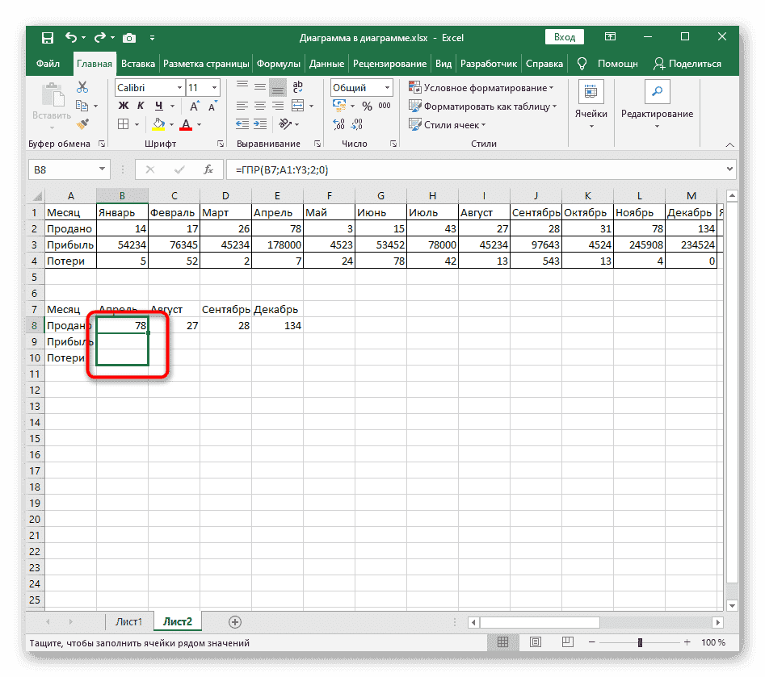Image resolution: width=765 pixels, height=677 pixels.
Task: Open the font name Calibri dropdown
Action: [x=179, y=87]
